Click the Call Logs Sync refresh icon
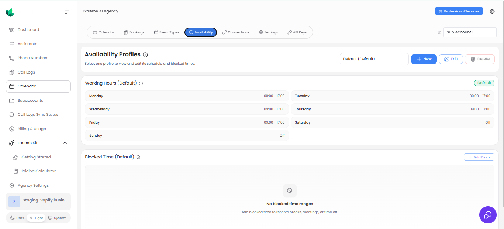Image resolution: width=504 pixels, height=229 pixels. tap(12, 115)
